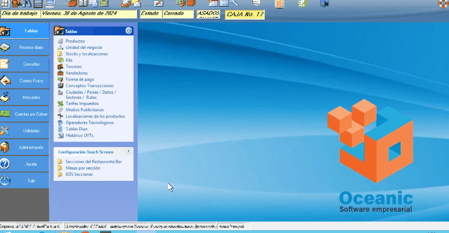Open Ayuda help section
This screenshot has width=449, height=233.
point(25,164)
